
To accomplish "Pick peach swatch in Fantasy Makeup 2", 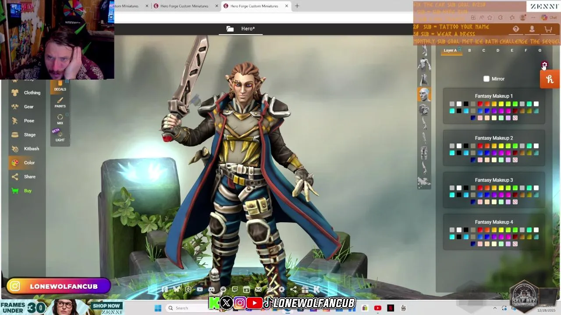I will (x=487, y=160).
